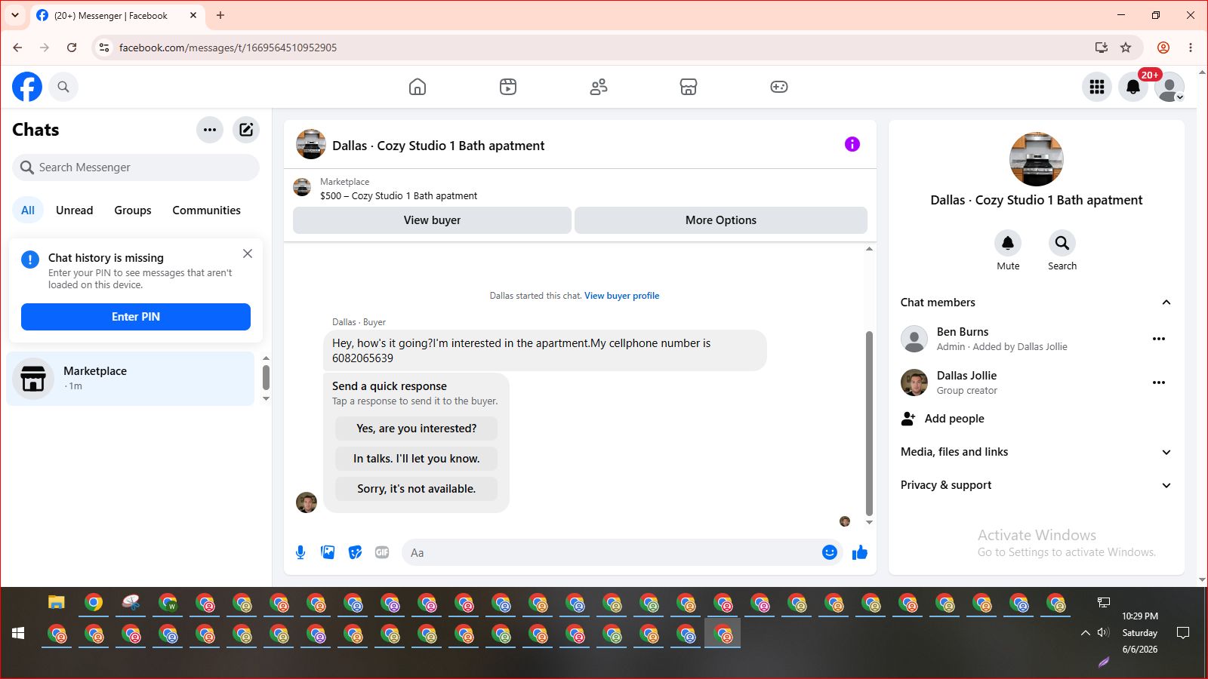This screenshot has height=679, width=1208.
Task: Mute the conversation with bell icon
Action: (1008, 243)
